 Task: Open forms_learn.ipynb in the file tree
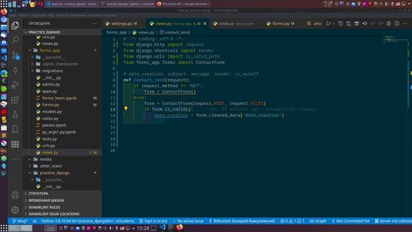[62, 98]
